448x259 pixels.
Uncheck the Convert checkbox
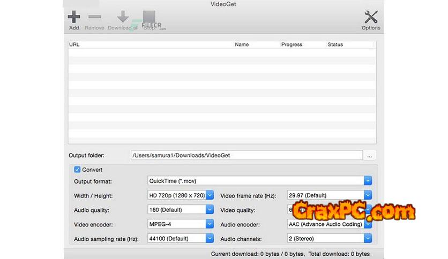point(78,170)
